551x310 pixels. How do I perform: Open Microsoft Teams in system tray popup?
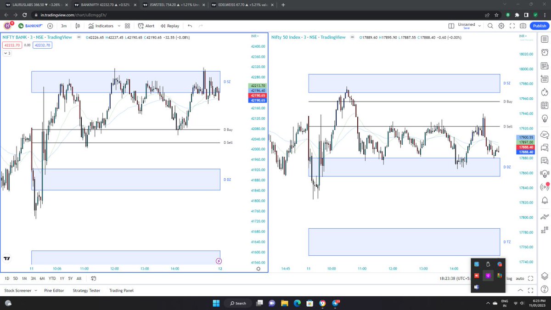click(x=476, y=287)
